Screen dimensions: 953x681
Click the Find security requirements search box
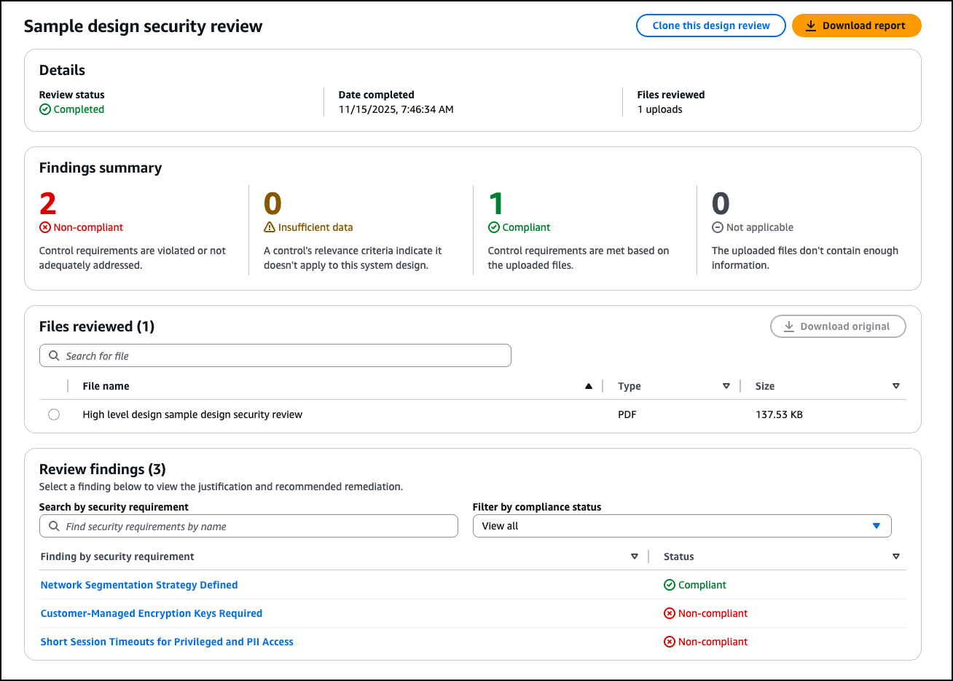[x=248, y=526]
